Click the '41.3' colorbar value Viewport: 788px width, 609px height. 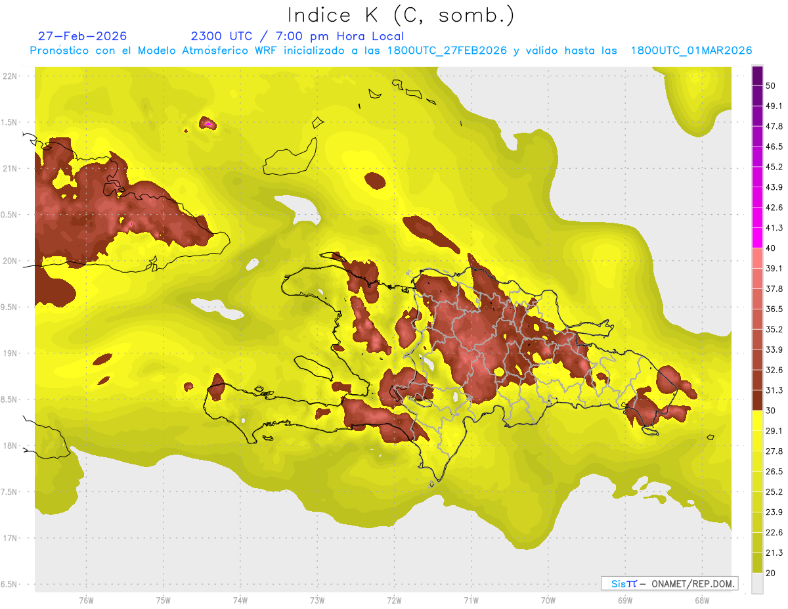point(774,228)
